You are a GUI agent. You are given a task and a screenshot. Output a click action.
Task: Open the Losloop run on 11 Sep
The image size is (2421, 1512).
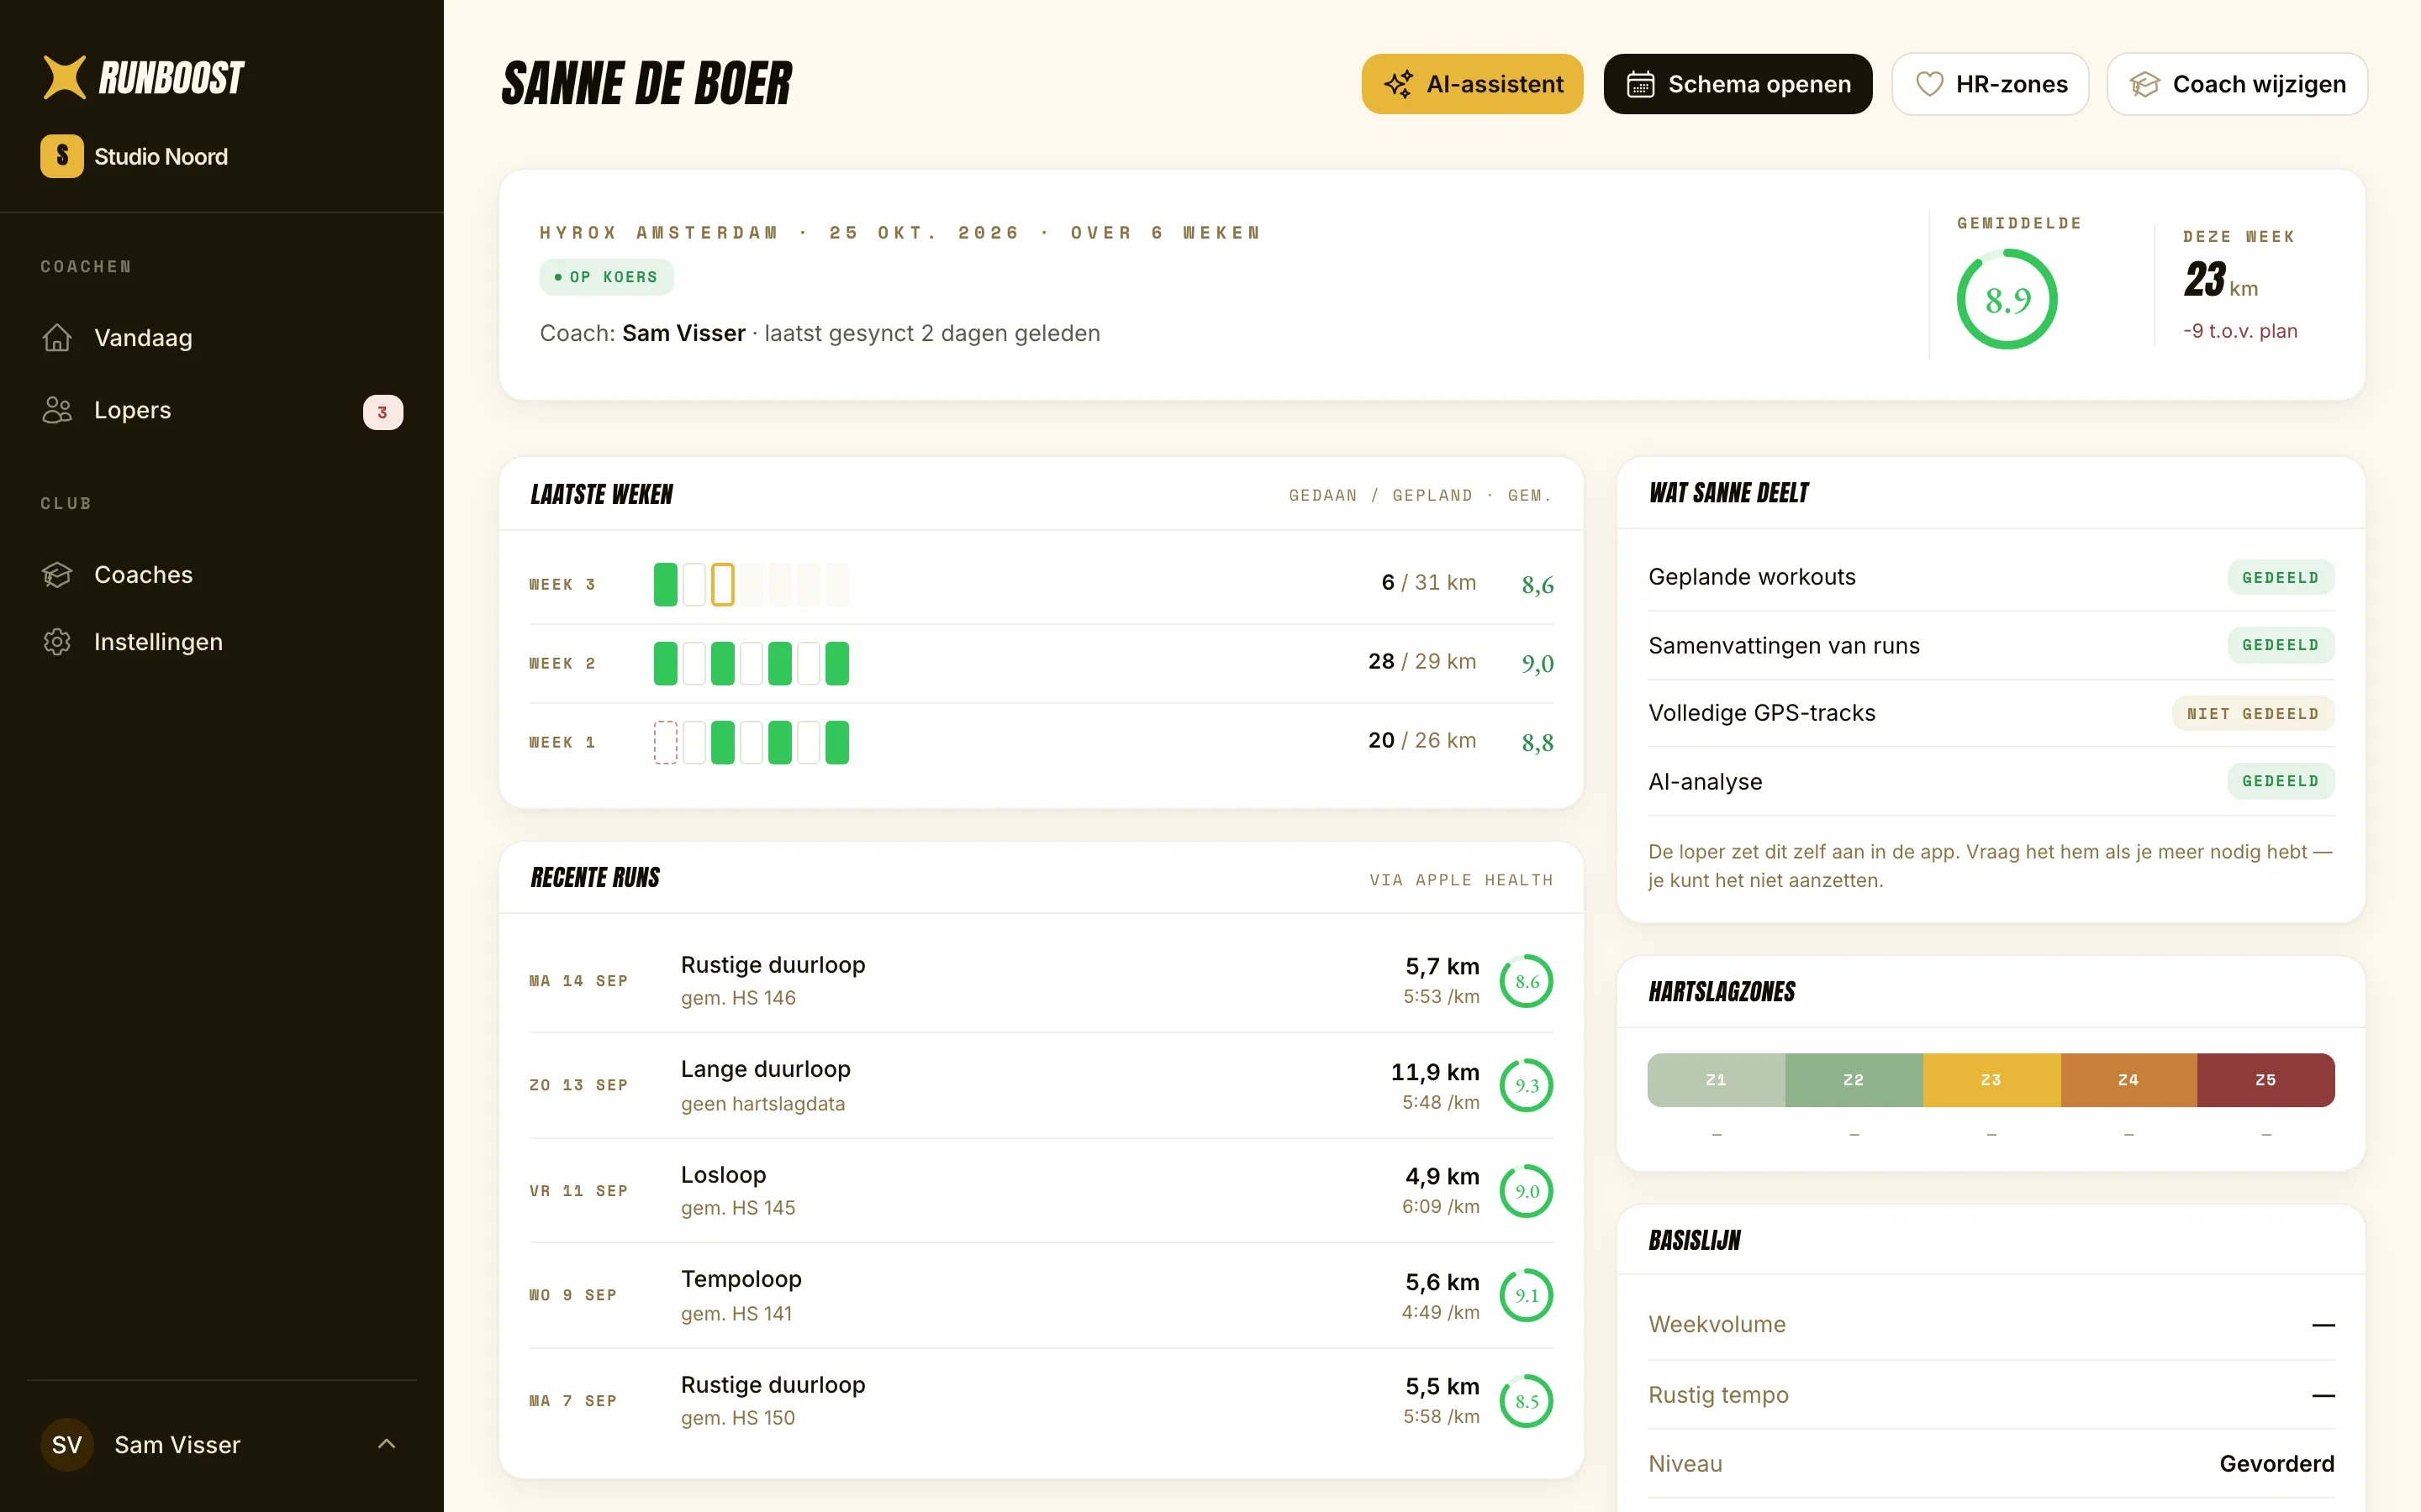1042,1190
